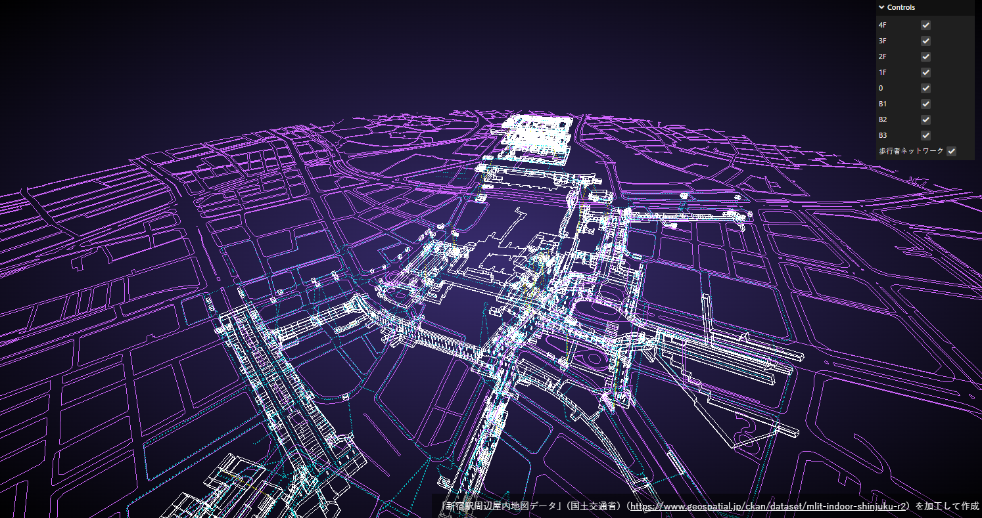Click the 2F row label

[882, 56]
